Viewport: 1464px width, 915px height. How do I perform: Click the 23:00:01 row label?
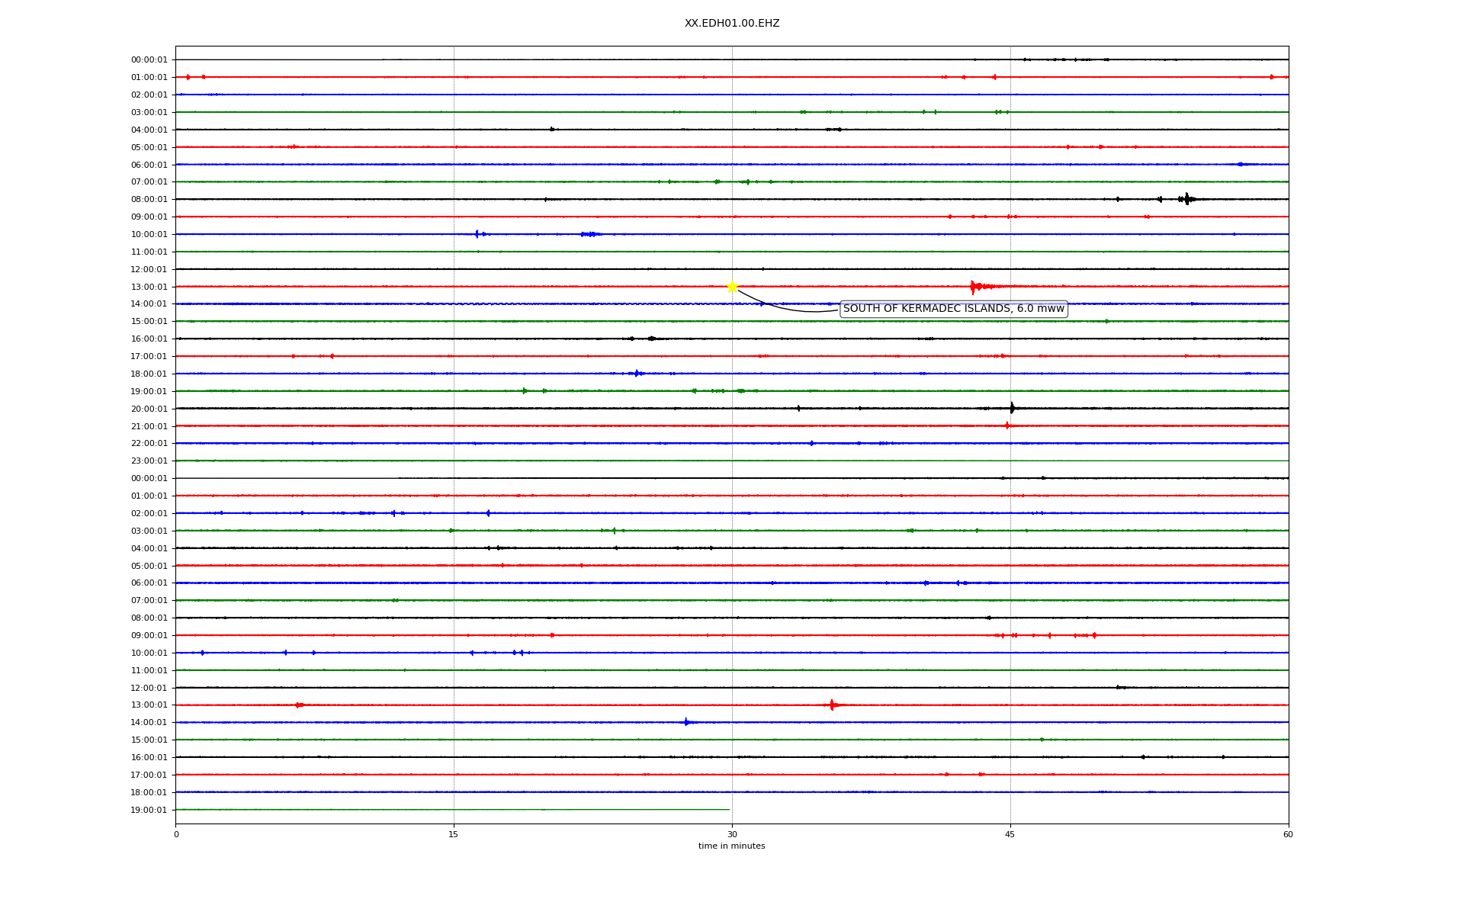coord(149,461)
